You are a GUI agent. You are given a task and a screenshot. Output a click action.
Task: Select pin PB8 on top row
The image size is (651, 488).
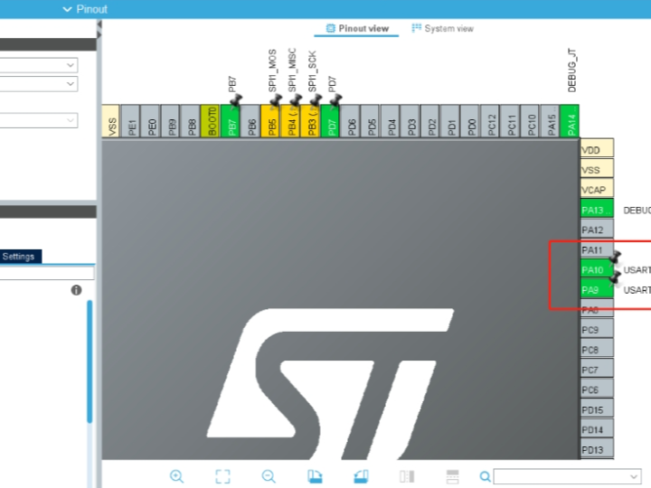(x=191, y=121)
